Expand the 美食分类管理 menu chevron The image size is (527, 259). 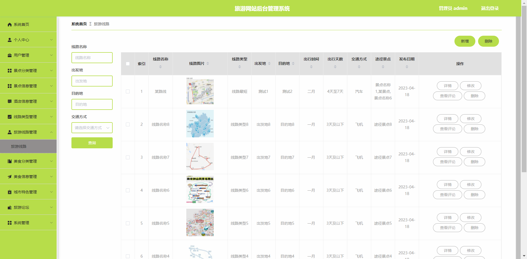coord(51,161)
